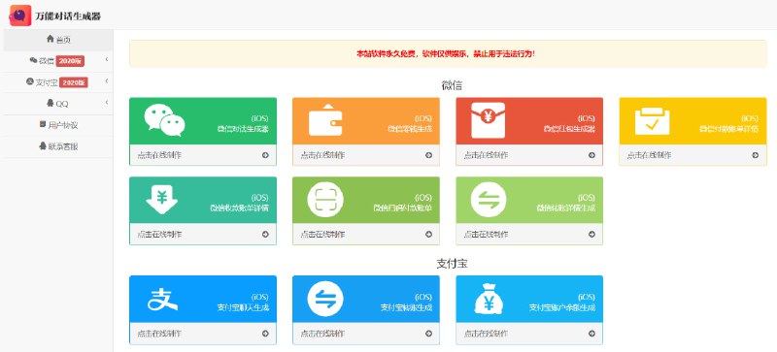Go to 首页 in the sidebar
Image resolution: width=777 pixels, height=352 pixels.
(58, 40)
